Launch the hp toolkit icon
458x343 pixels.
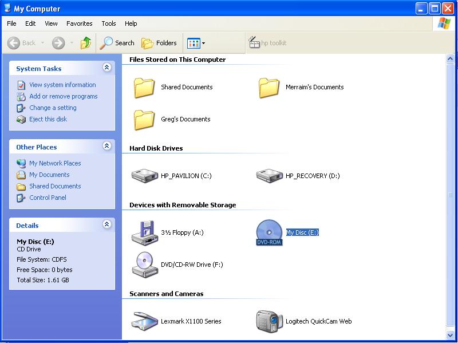254,42
